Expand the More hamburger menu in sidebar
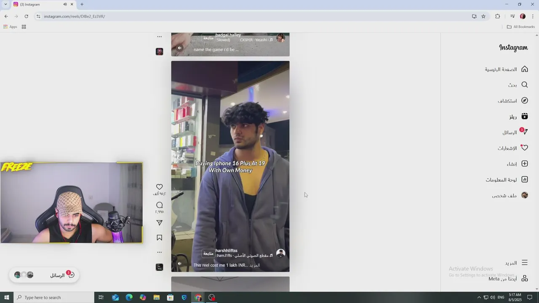The height and width of the screenshot is (303, 539). tap(516, 263)
